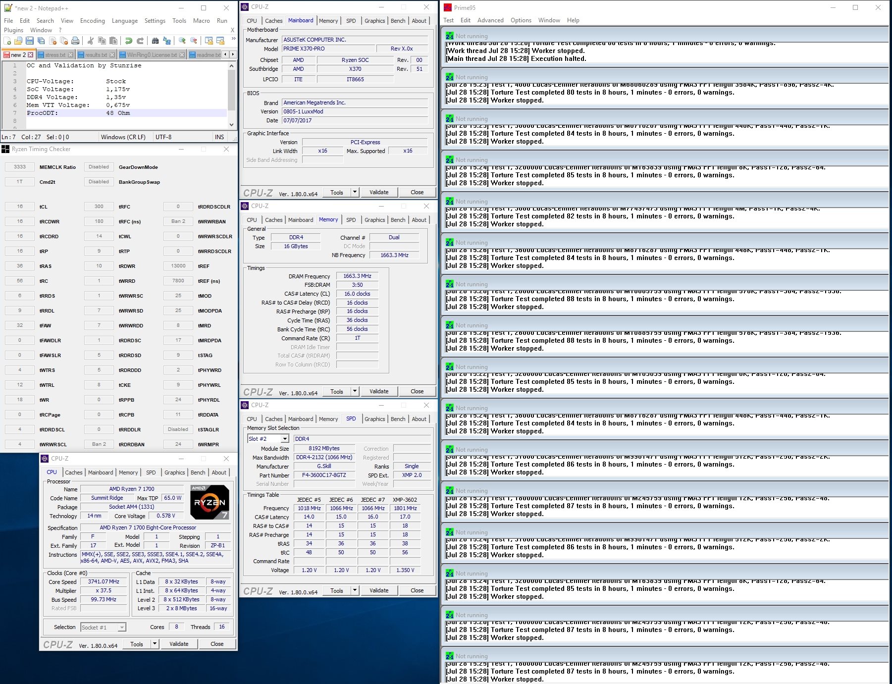Click the Prime95 title bar icon
Viewport: 892px width, 684px height.
(448, 7)
